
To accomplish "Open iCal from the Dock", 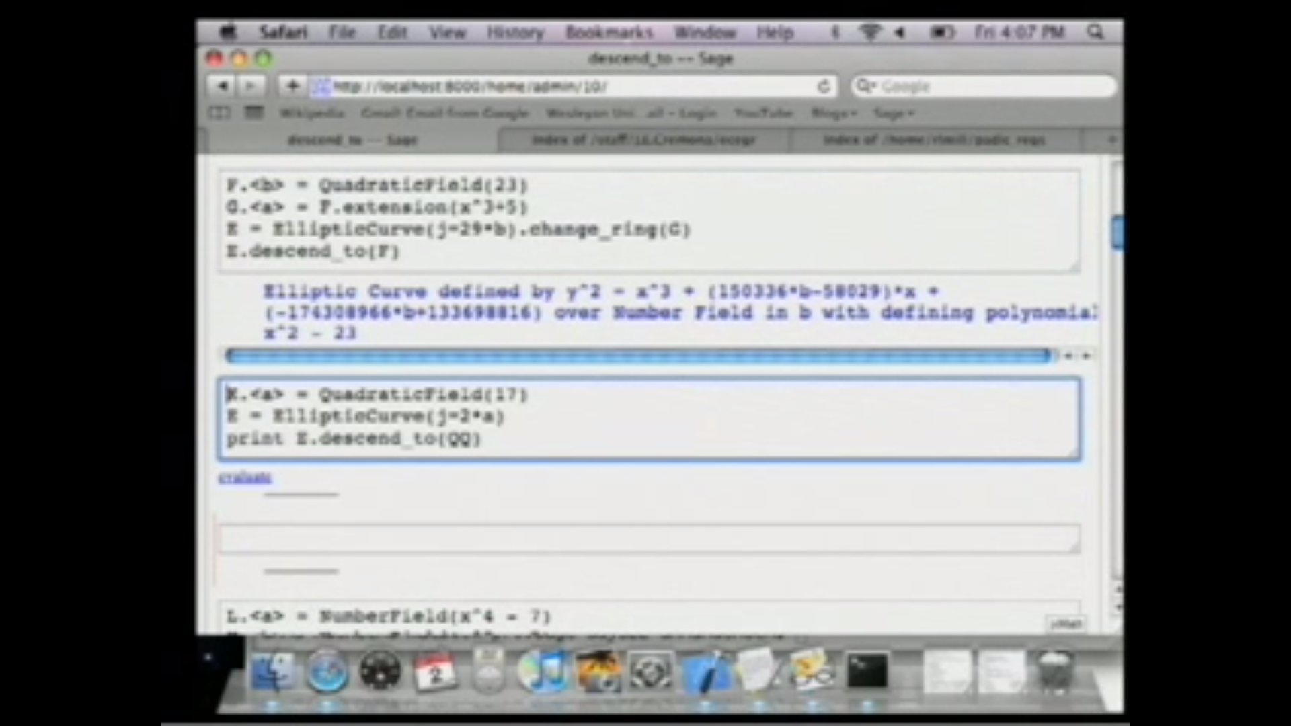I will (x=436, y=670).
